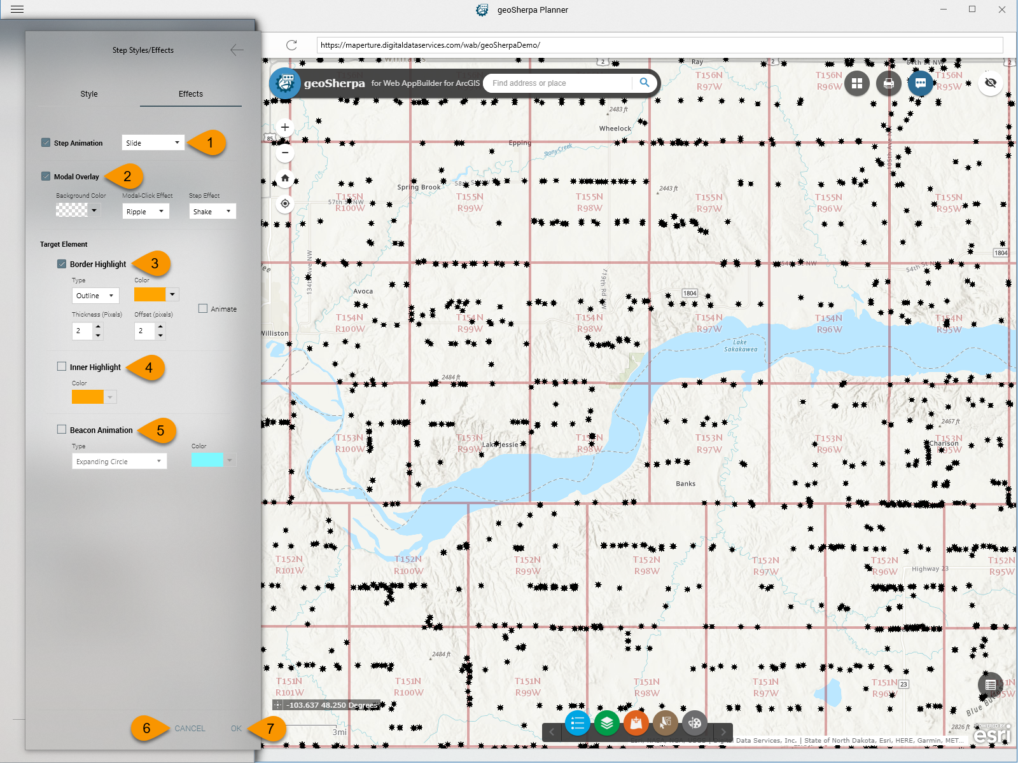Maximize the geoSherpa Planner window
Image resolution: width=1018 pixels, height=763 pixels.
click(x=972, y=10)
